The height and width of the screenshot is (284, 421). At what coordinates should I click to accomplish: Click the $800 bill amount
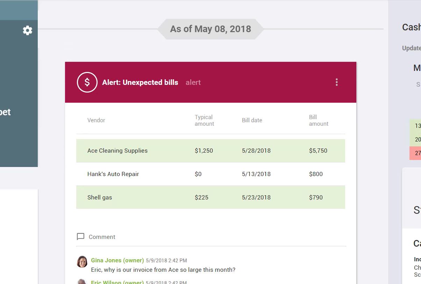click(316, 174)
